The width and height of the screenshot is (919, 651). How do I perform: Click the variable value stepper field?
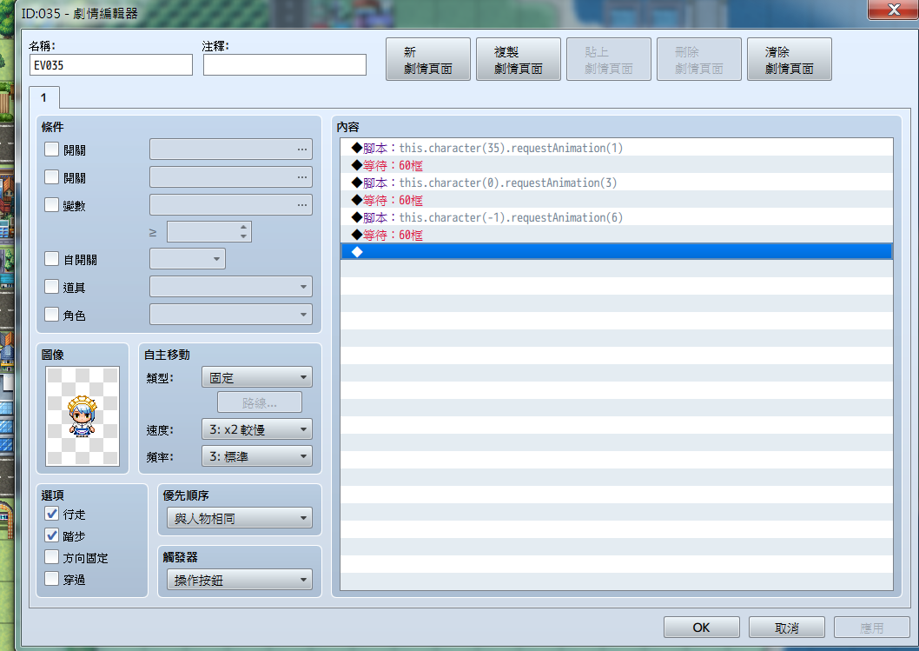coord(209,232)
